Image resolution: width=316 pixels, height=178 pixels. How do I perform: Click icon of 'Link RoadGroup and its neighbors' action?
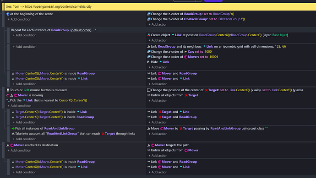(149, 47)
